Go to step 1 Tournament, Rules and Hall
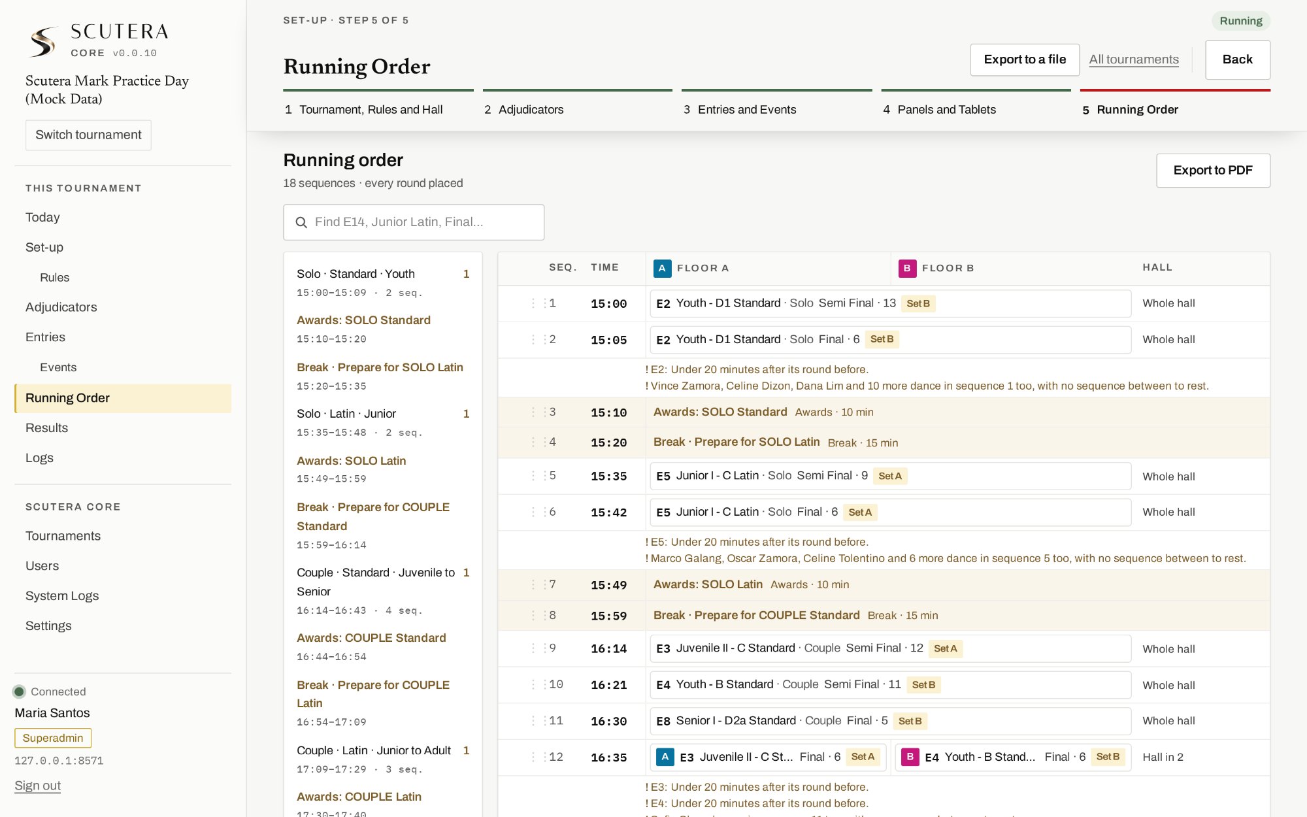The width and height of the screenshot is (1307, 817). tap(378, 105)
